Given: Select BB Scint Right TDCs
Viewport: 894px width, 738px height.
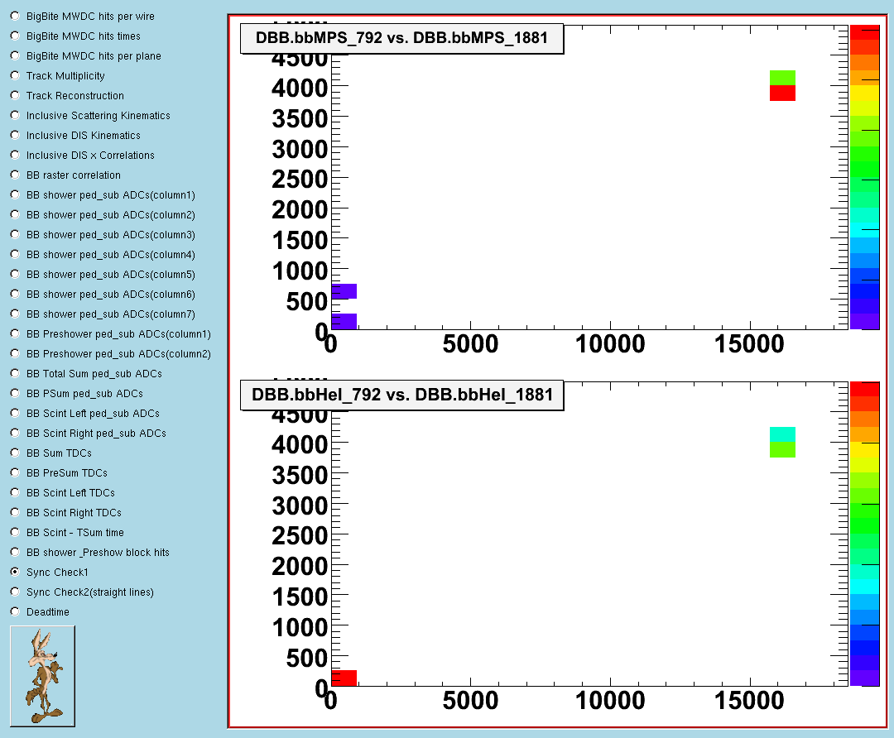Looking at the screenshot, I should click(16, 513).
